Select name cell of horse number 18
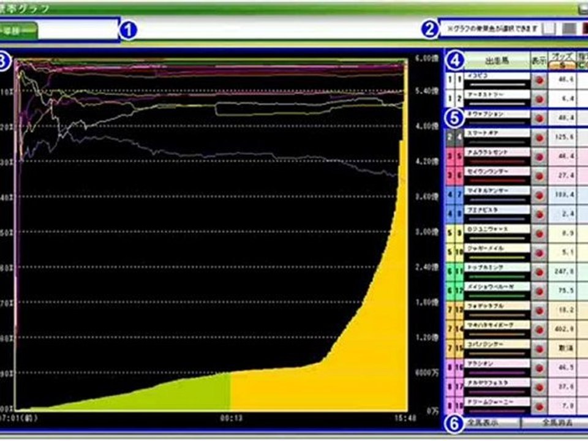 (497, 407)
